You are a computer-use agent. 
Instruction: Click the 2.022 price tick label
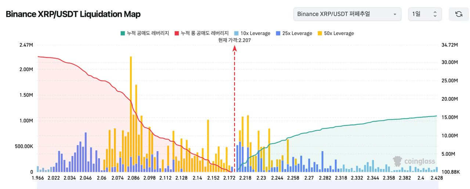(54, 178)
